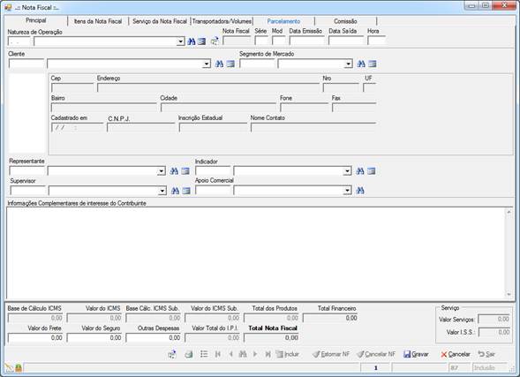520x377 pixels.
Task: Click the Outras Despesas field
Action: [154, 338]
